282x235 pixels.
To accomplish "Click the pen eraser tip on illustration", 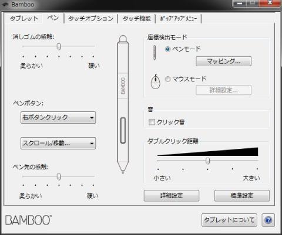I will tap(123, 39).
